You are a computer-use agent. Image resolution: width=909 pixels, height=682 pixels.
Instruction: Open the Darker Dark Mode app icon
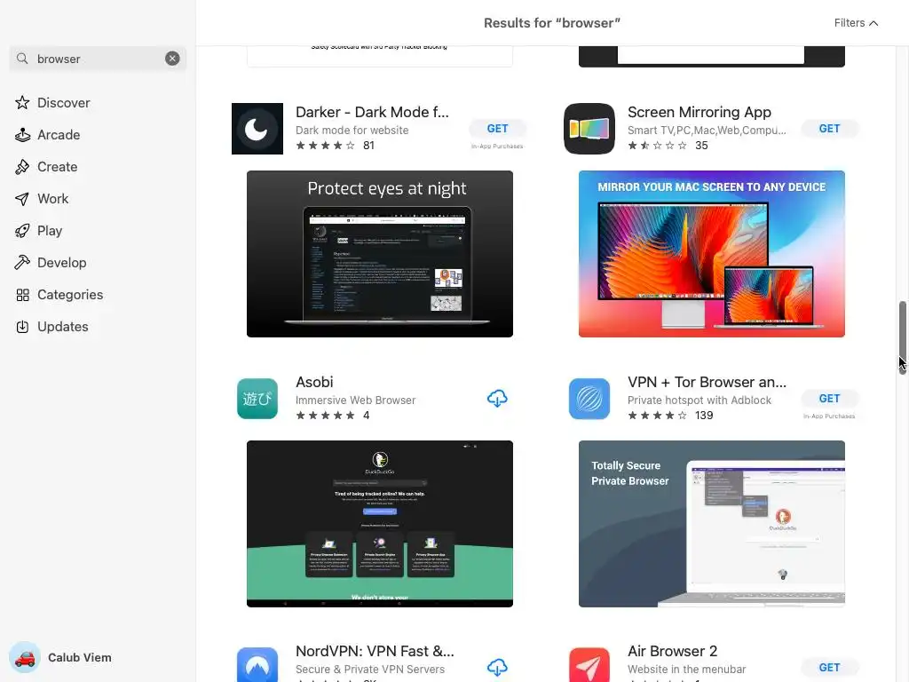(257, 129)
